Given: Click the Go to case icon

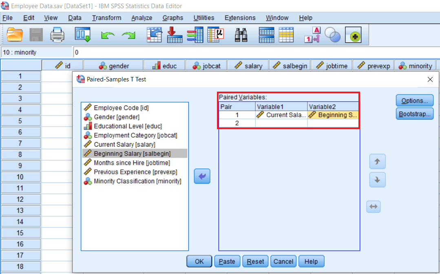Looking at the screenshot, I should [154, 35].
